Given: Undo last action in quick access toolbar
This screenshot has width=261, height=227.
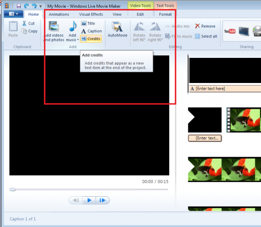Looking at the screenshot, I should pos(27,6).
